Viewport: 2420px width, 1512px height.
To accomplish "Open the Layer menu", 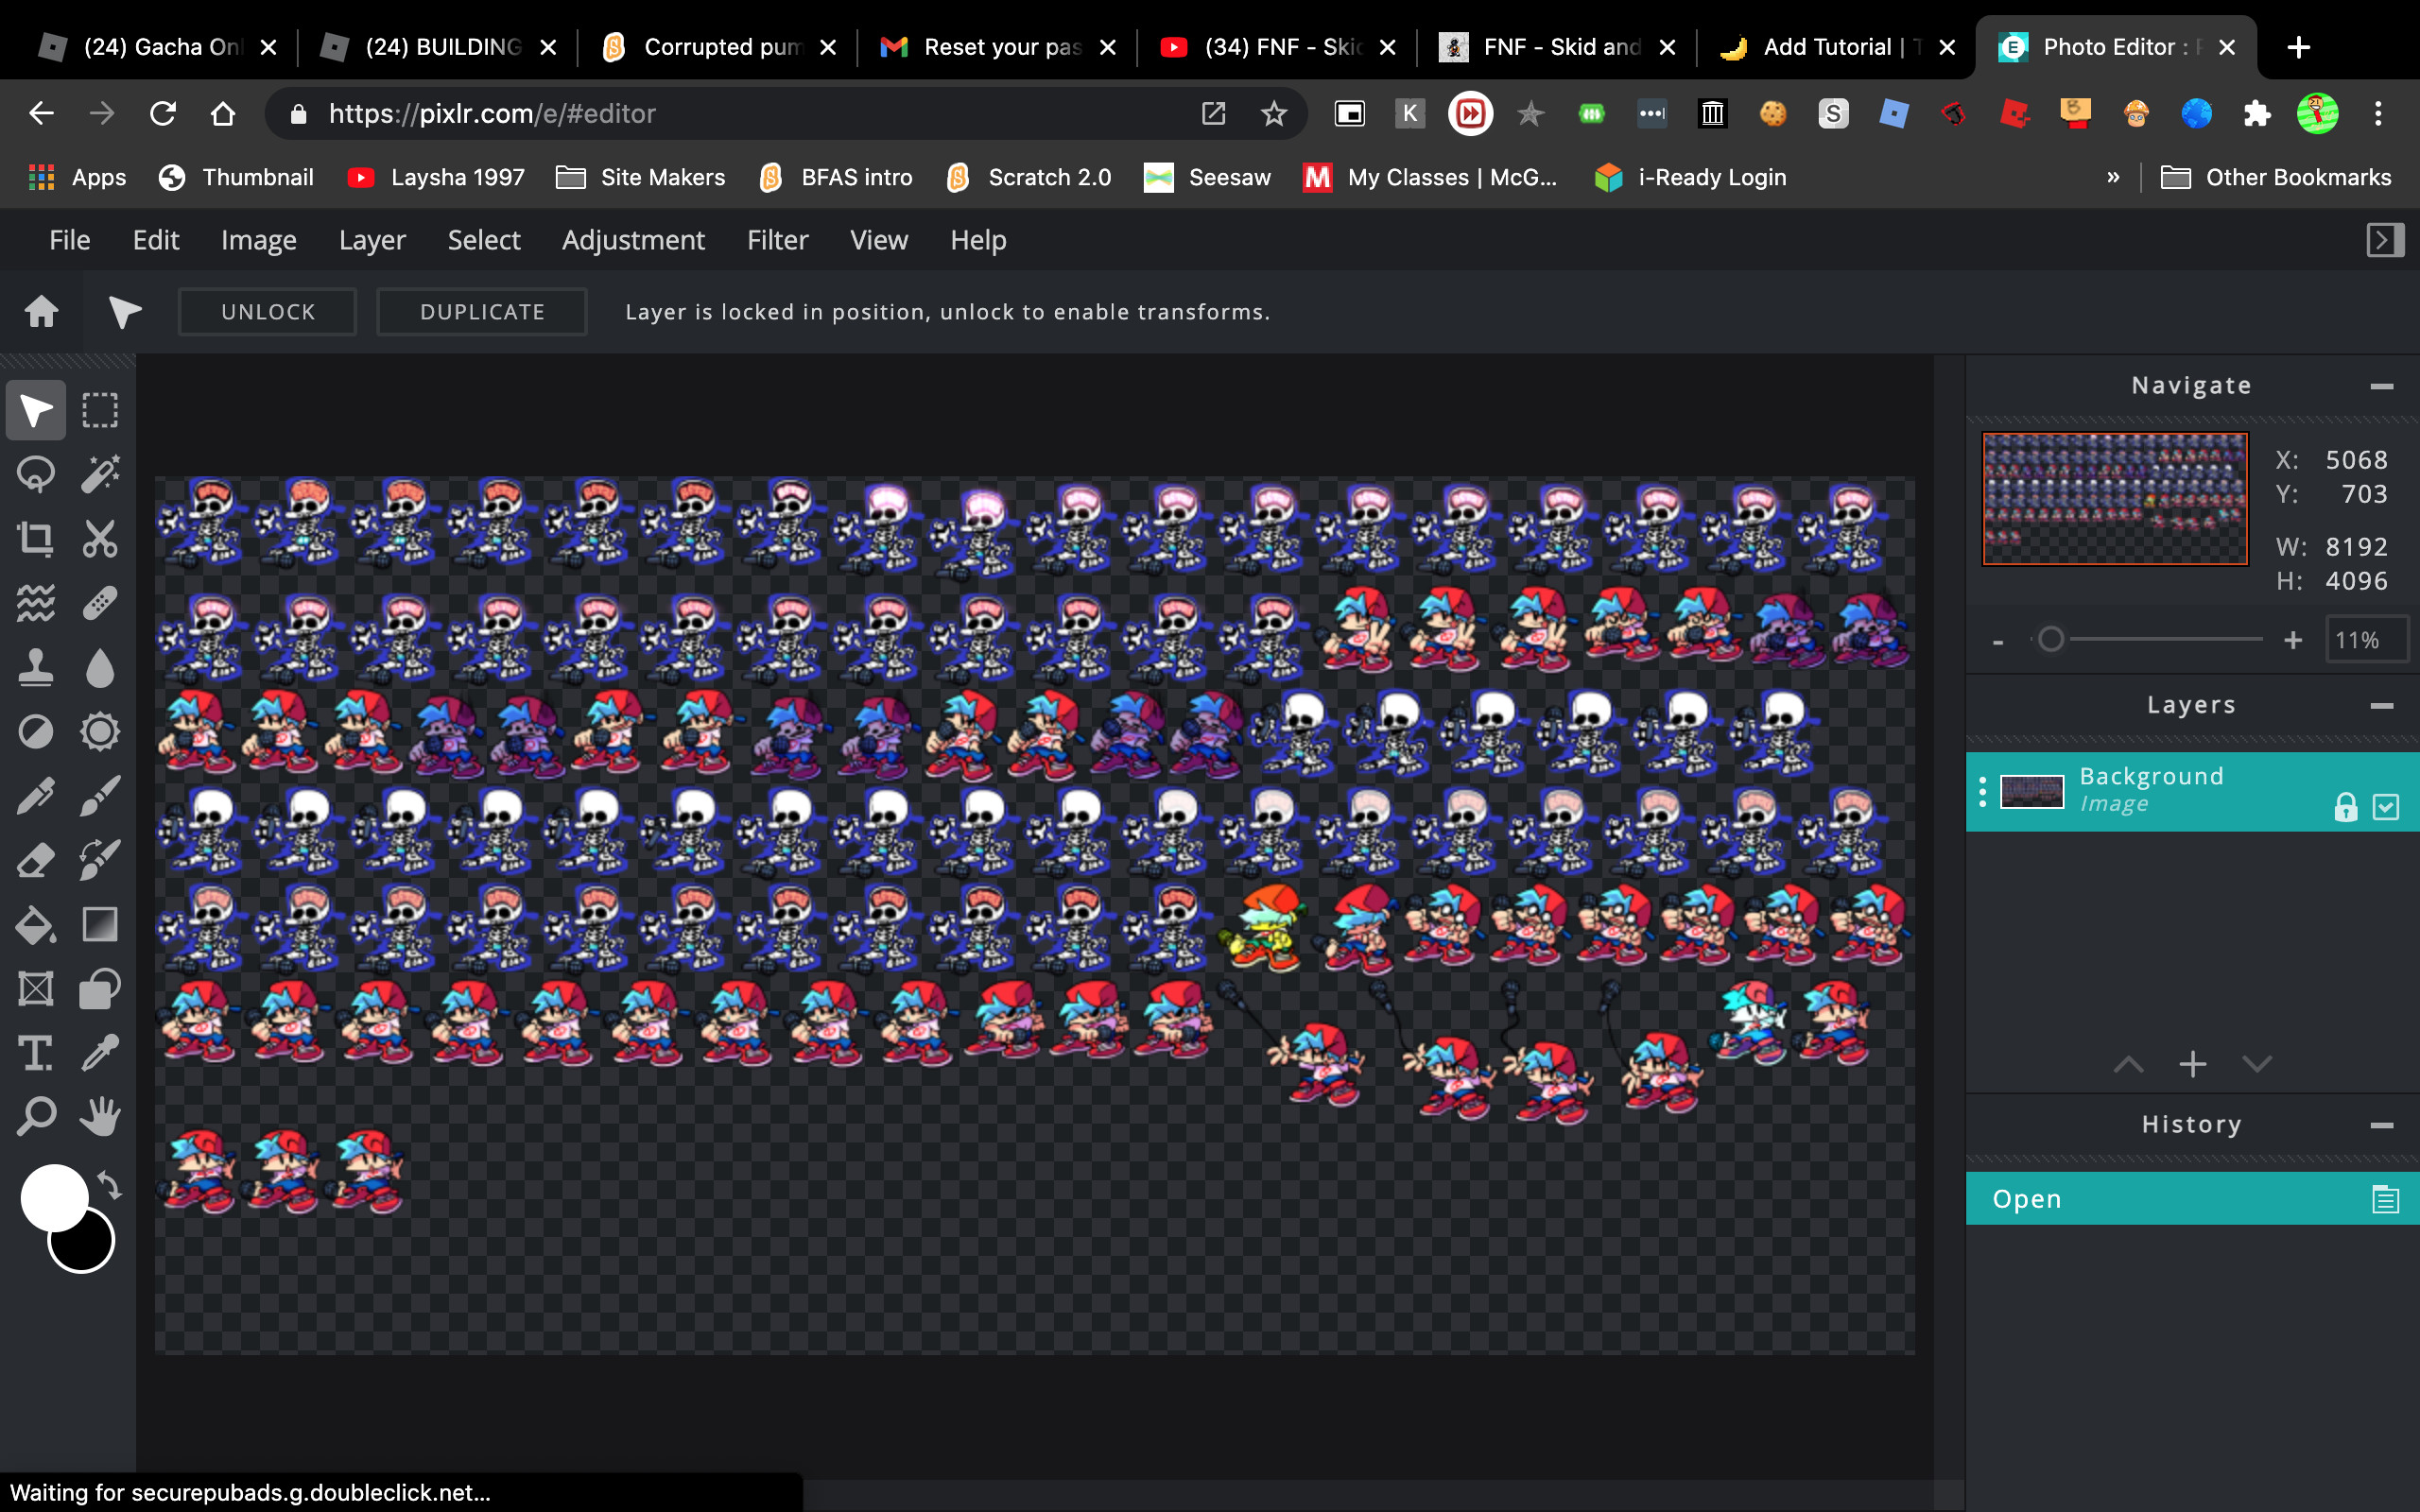I will [372, 240].
